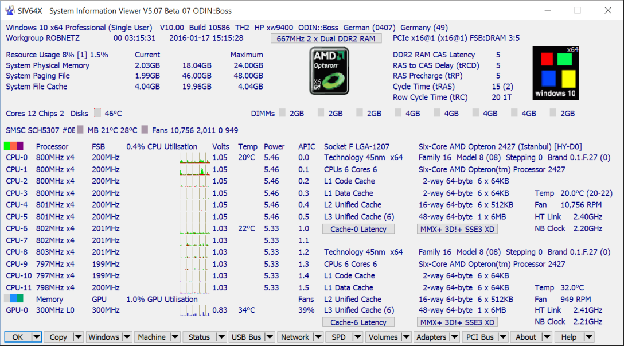Click the GPU-0 utilisation graph
This screenshot has width=624, height=346.
click(194, 310)
